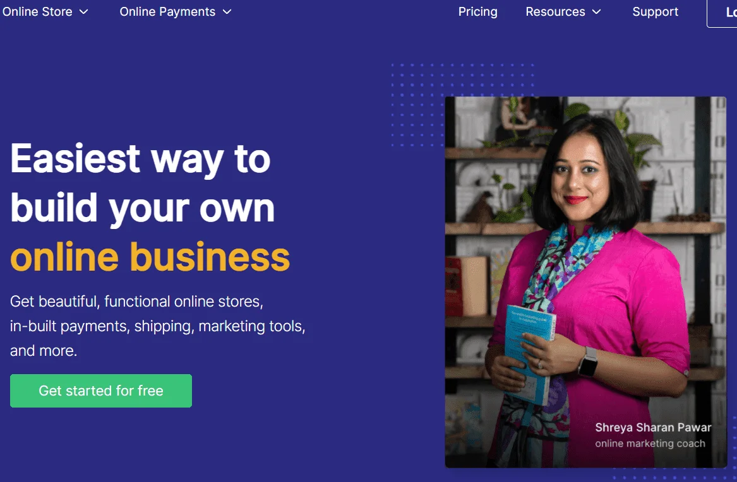737x482 pixels.
Task: Click the Get beautiful functional online stores text
Action: click(x=136, y=302)
